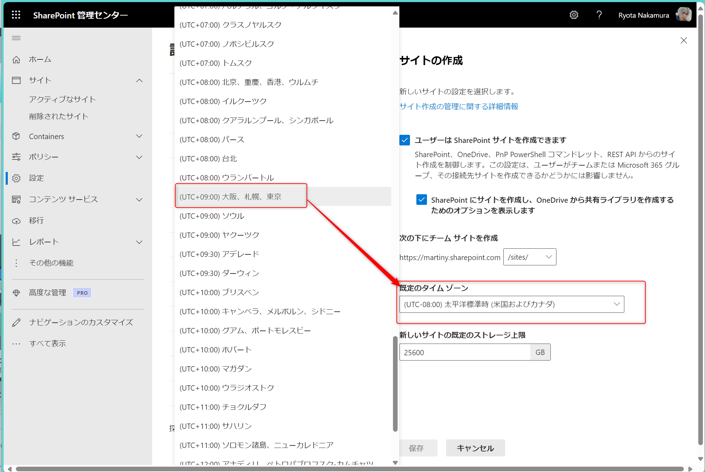This screenshot has height=472, width=705.
Task: Click the キャンセル button
Action: (475, 448)
